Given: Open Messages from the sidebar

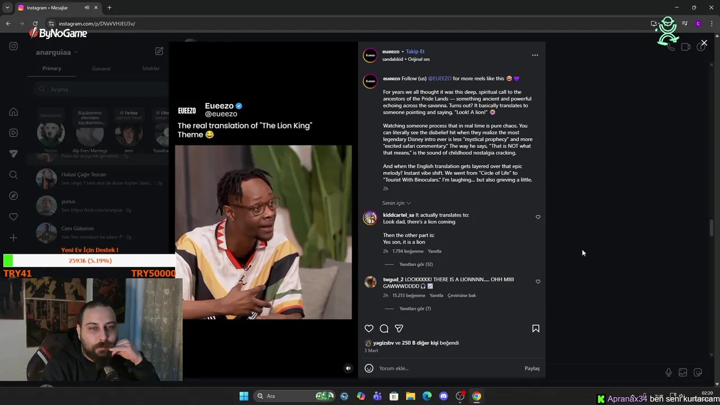Looking at the screenshot, I should coord(13,154).
